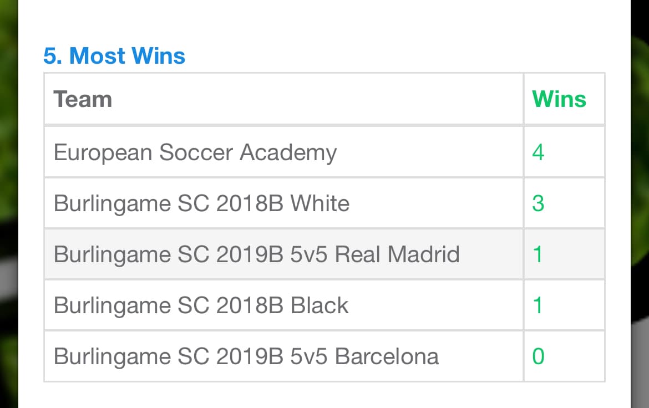Click the word 'White' in second row
The image size is (649, 408).
320,203
